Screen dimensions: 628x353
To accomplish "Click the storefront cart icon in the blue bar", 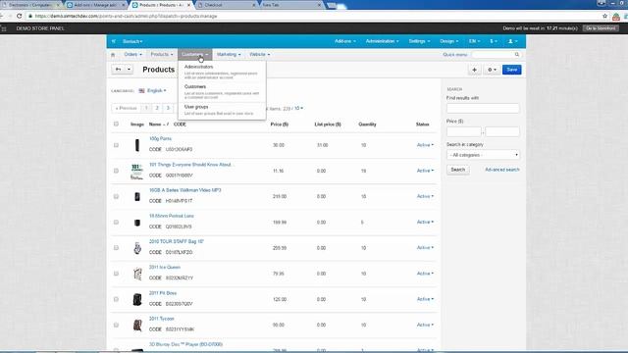I will [x=114, y=41].
